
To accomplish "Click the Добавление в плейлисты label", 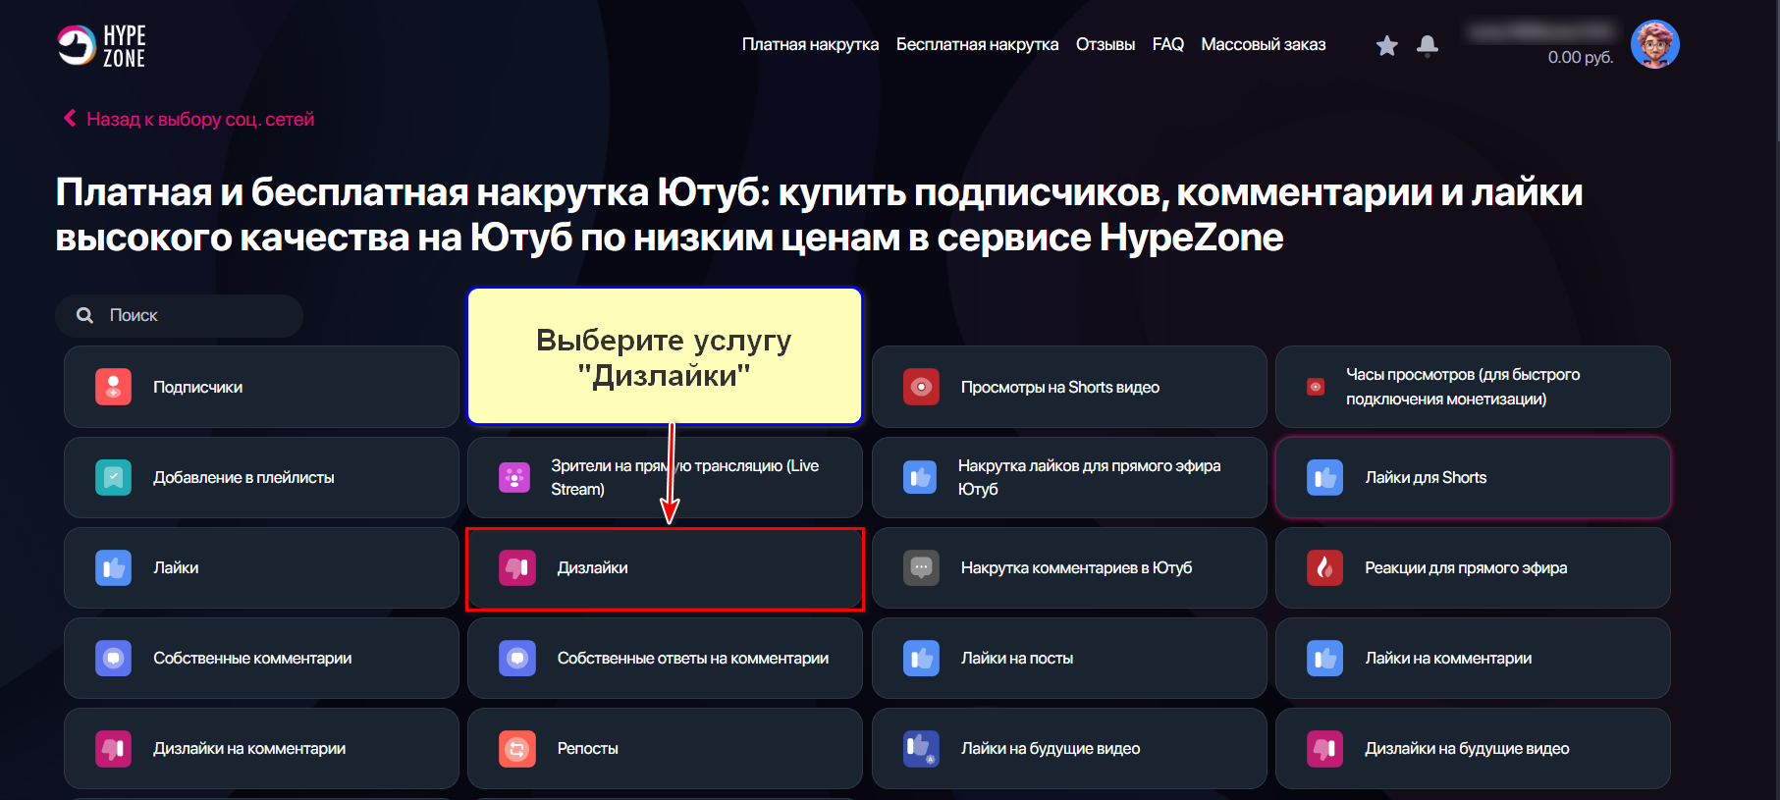I will pos(243,477).
